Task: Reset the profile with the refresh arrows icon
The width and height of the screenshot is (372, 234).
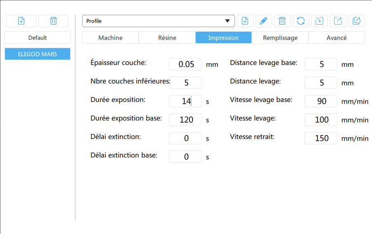Action: coord(301,21)
